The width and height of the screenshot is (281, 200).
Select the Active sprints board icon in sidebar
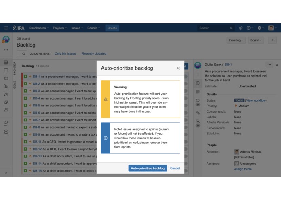[6, 70]
